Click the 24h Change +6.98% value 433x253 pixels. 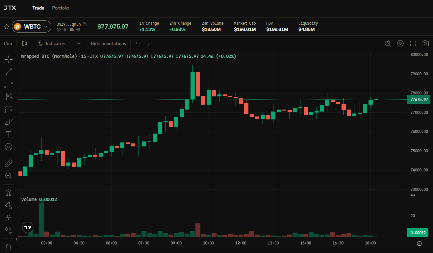pyautogui.click(x=177, y=29)
